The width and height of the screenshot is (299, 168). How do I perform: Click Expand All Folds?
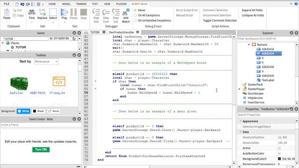coord(252,10)
